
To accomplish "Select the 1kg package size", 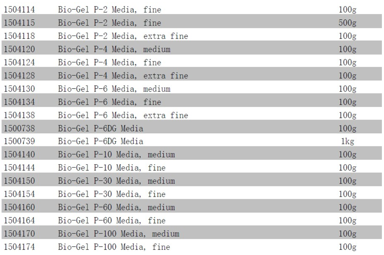I will pos(348,141).
